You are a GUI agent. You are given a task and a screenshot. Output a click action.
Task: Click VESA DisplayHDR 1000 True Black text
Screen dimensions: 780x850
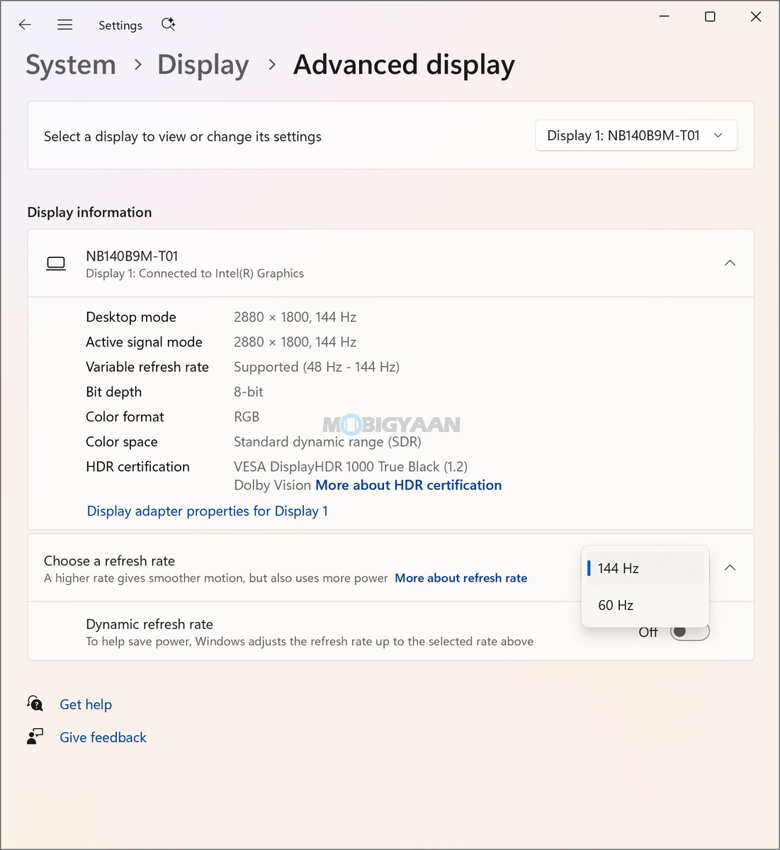tap(351, 466)
